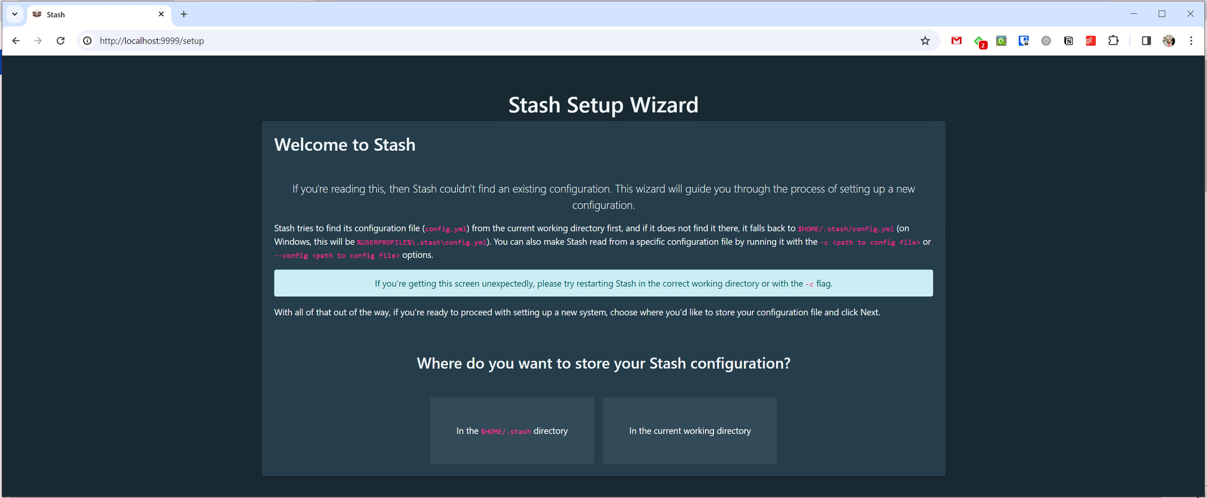Click the address bar showing localhost:9999/setup
This screenshot has width=1207, height=498.
[x=507, y=41]
